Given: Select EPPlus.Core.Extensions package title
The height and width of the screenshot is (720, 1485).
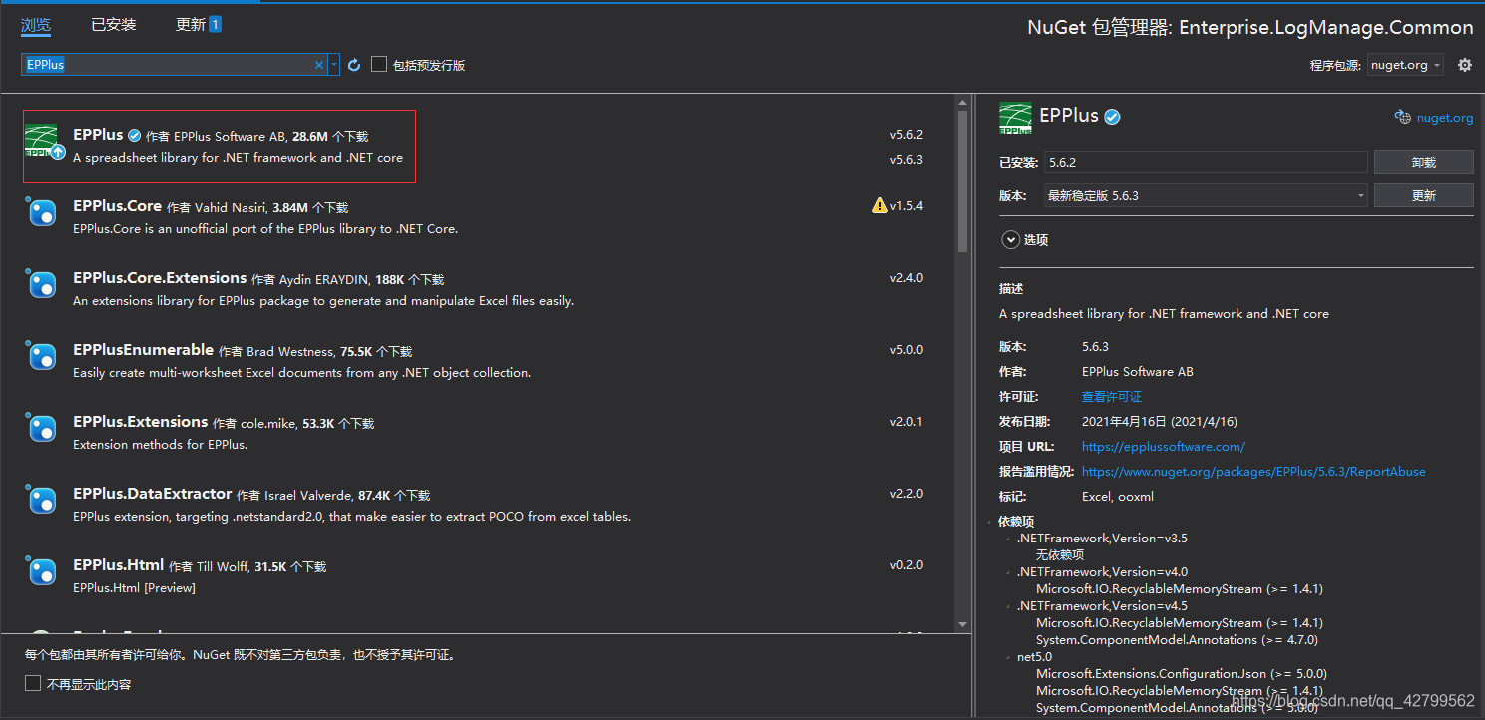Looking at the screenshot, I should pyautogui.click(x=160, y=278).
